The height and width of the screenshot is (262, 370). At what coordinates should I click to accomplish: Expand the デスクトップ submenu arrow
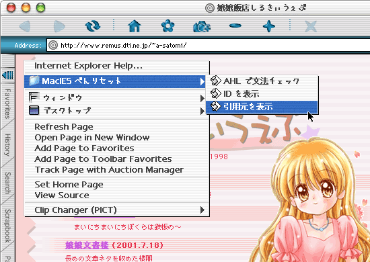[x=202, y=111]
